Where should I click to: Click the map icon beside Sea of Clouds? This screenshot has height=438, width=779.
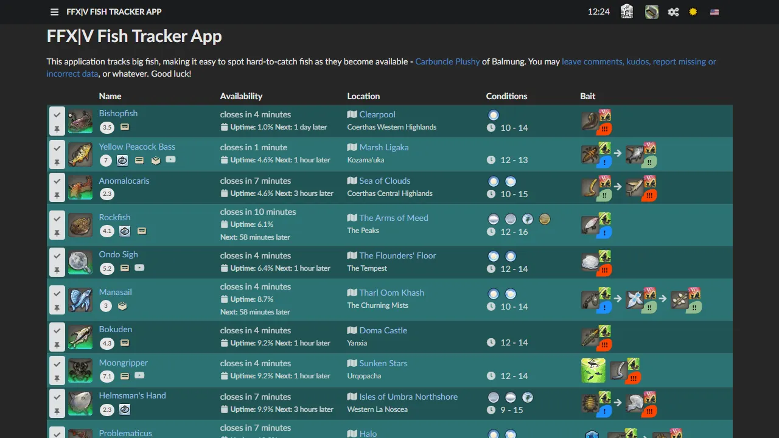click(351, 181)
